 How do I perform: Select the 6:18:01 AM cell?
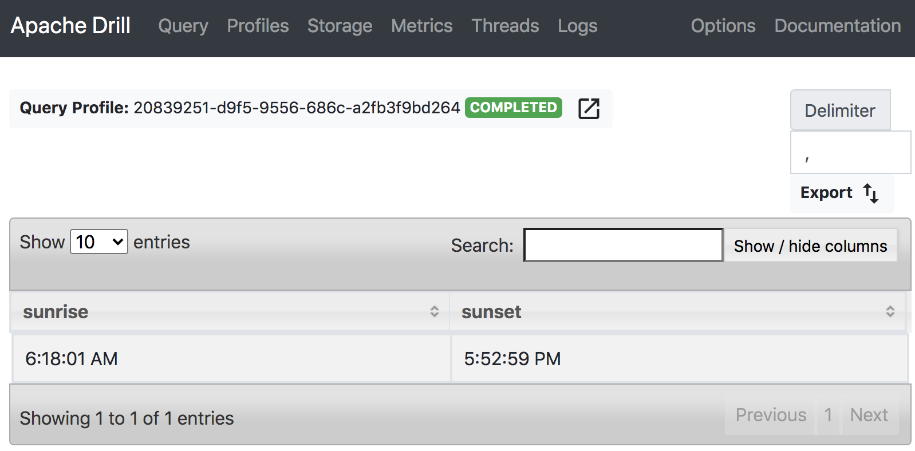click(x=231, y=359)
